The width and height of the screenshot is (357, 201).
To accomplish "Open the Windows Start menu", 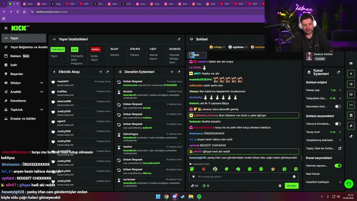I will point(158,197).
